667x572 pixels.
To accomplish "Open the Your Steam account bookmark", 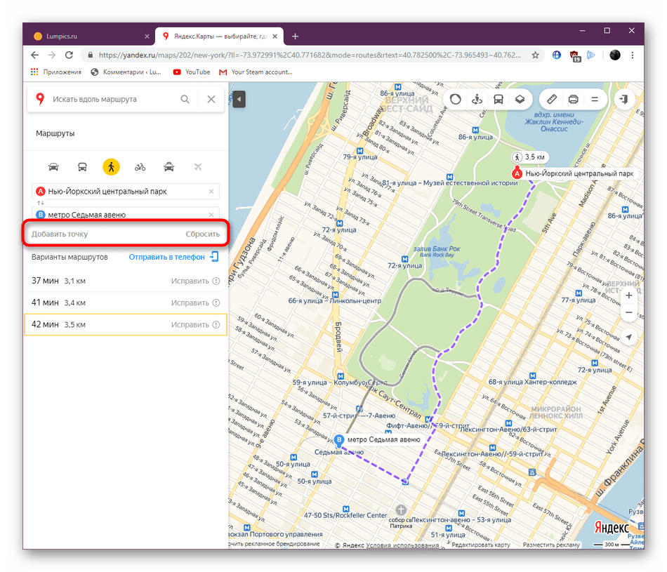I will pyautogui.click(x=256, y=72).
